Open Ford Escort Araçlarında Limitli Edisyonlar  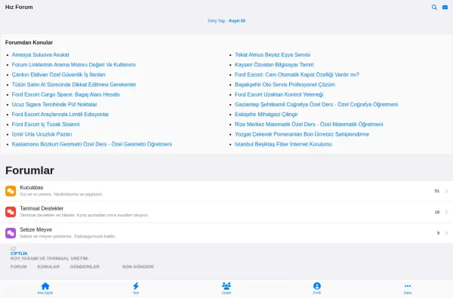[x=60, y=115]
